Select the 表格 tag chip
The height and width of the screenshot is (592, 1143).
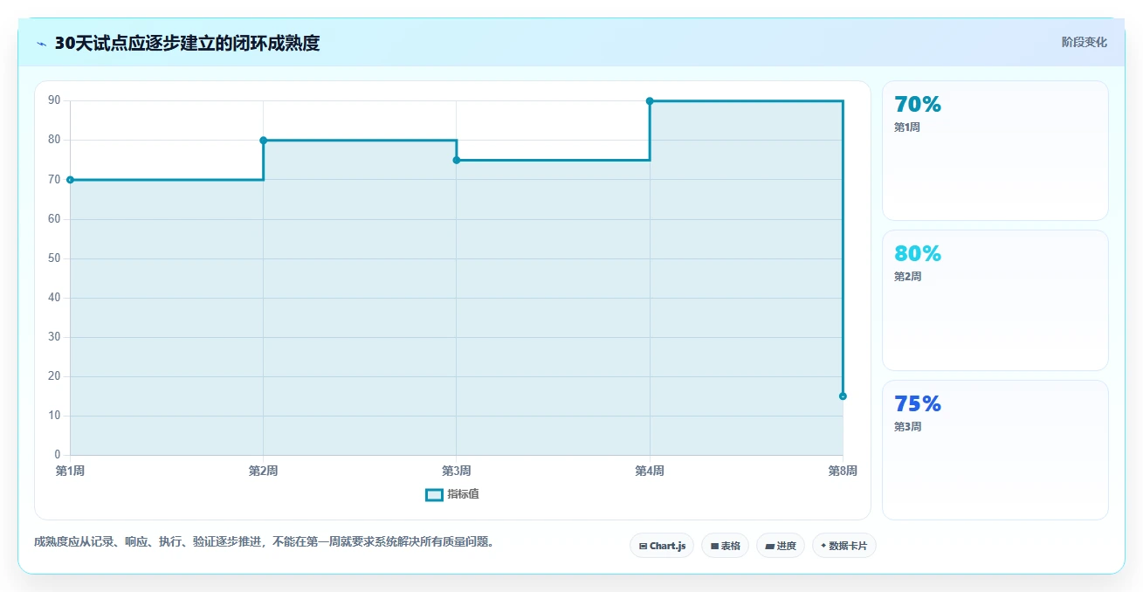point(725,546)
